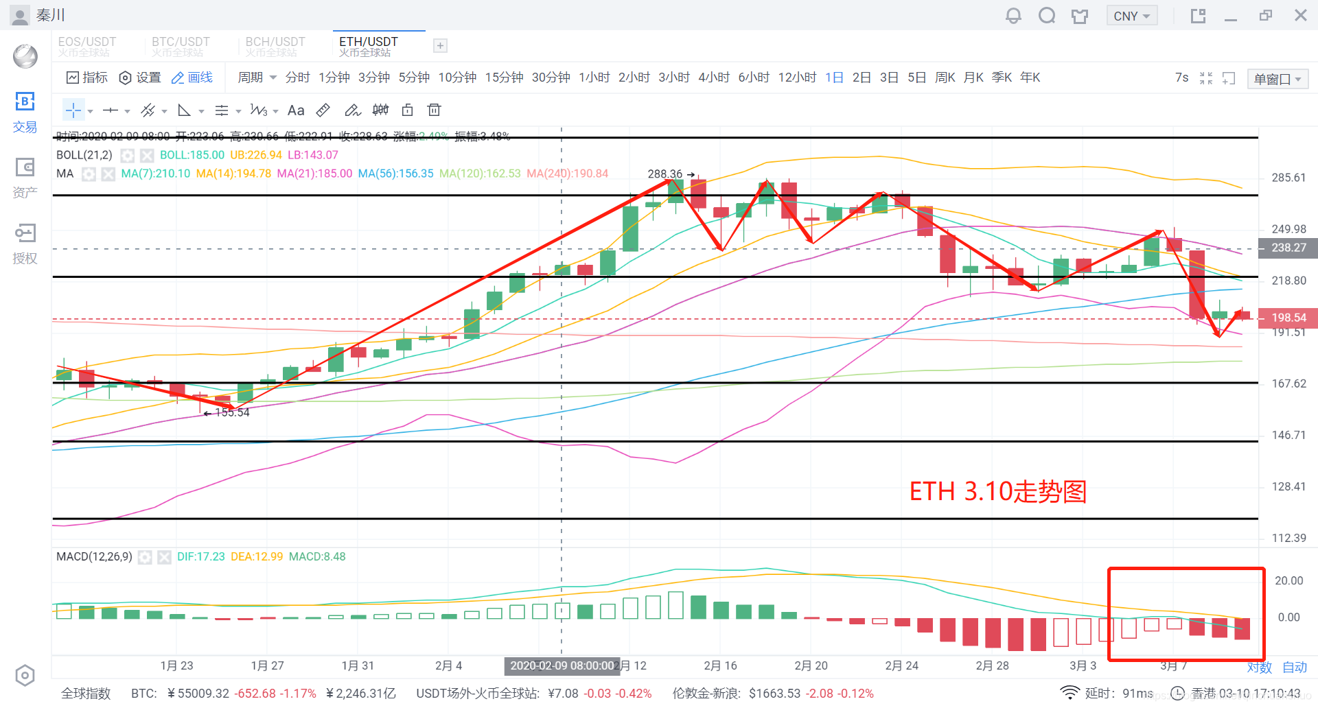Open MA indicator settings gear
The width and height of the screenshot is (1318, 708).
pos(89,174)
